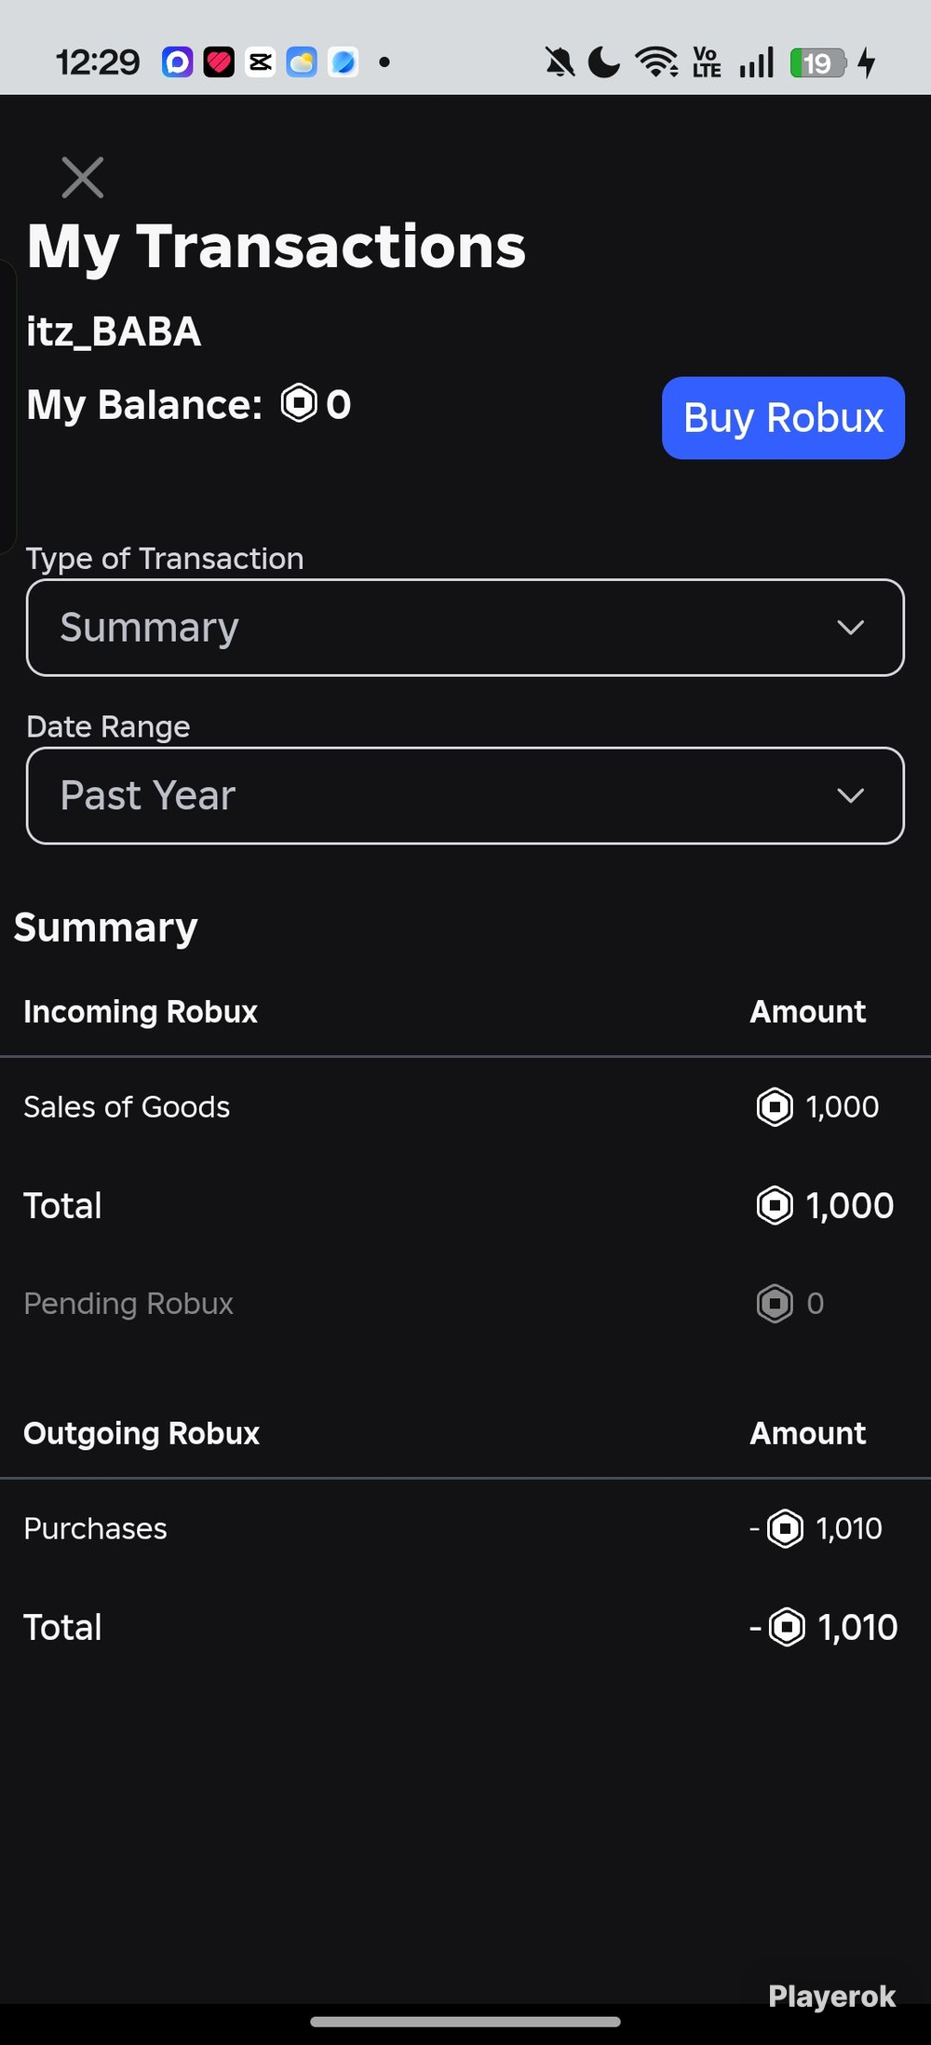Open the Type of Transaction Summary dropdown

pos(465,628)
